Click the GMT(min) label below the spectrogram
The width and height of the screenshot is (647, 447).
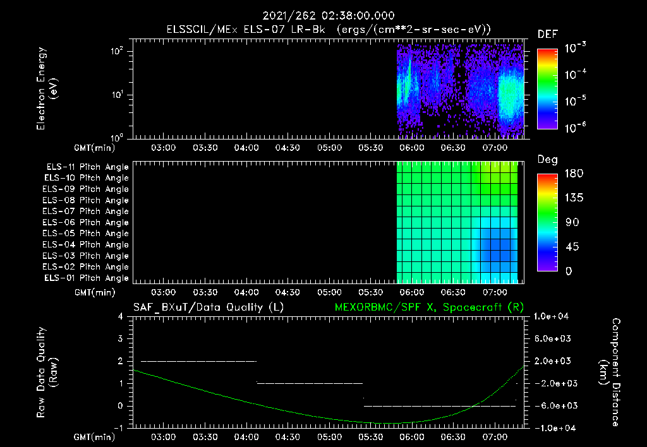point(95,148)
